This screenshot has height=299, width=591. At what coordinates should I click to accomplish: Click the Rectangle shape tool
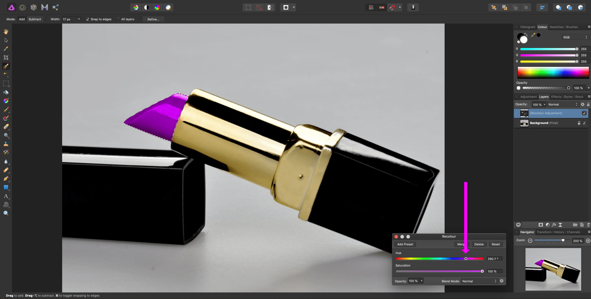point(6,187)
